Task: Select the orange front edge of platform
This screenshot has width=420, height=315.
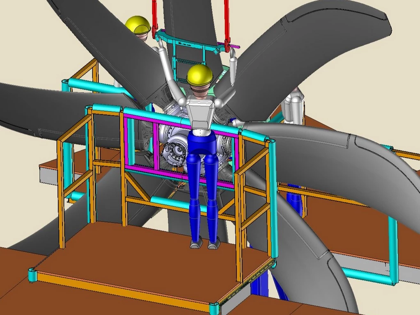Action: click(x=123, y=292)
